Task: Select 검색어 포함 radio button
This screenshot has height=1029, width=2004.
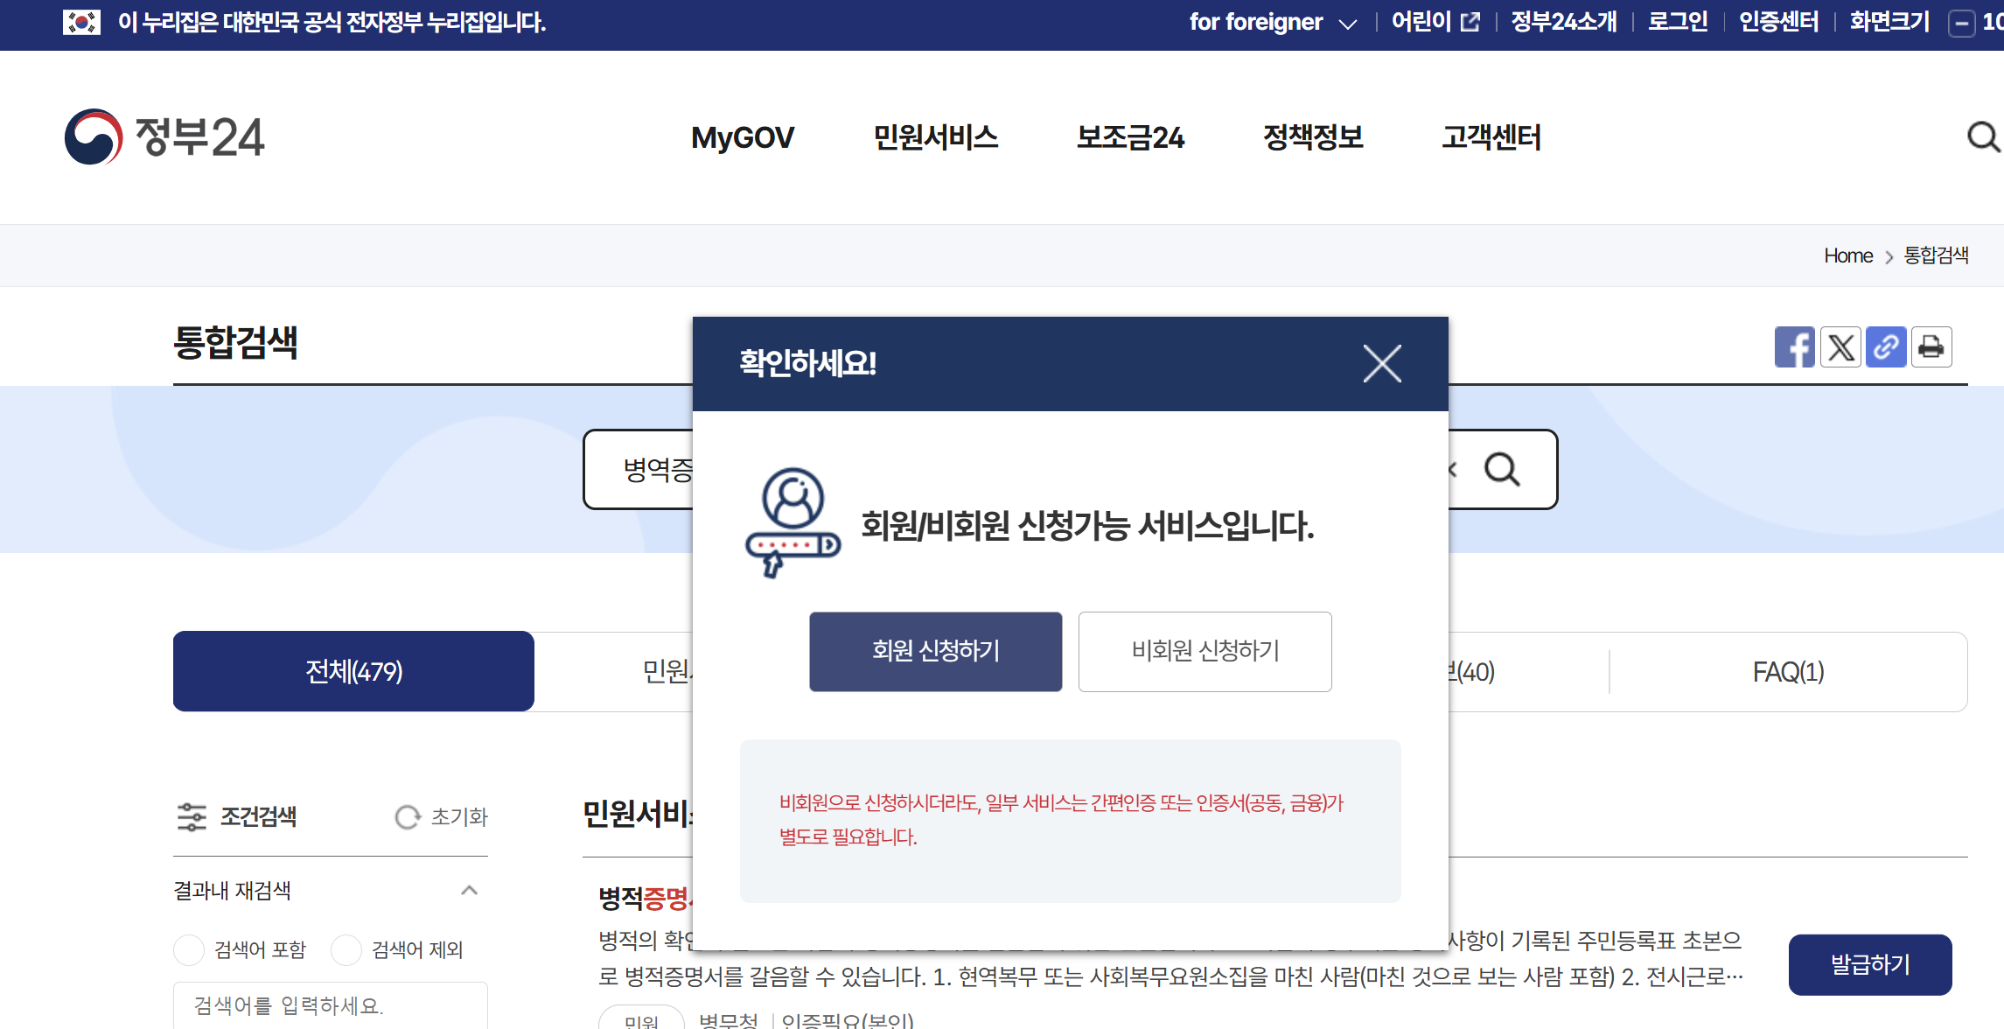Action: point(189,949)
